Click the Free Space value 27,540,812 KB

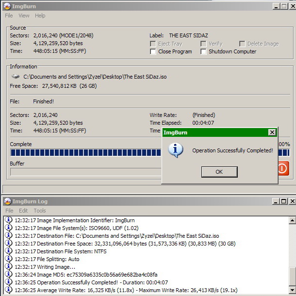tap(59, 86)
